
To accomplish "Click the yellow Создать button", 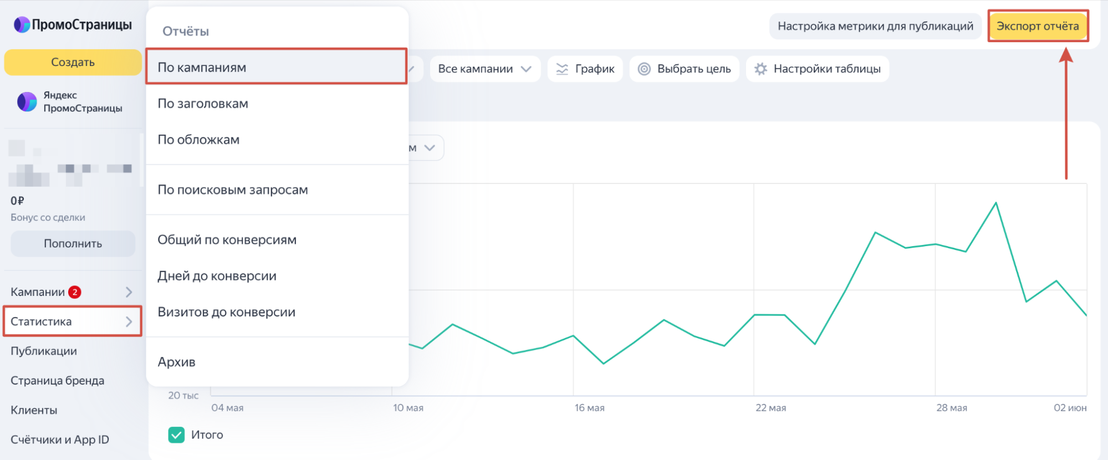I will pyautogui.click(x=73, y=62).
